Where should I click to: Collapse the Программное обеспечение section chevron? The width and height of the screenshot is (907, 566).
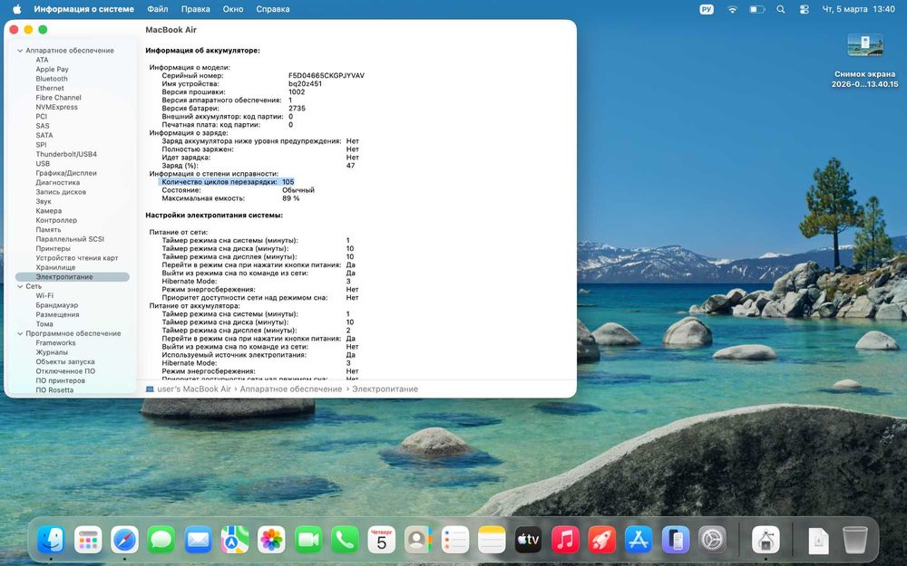click(x=20, y=334)
